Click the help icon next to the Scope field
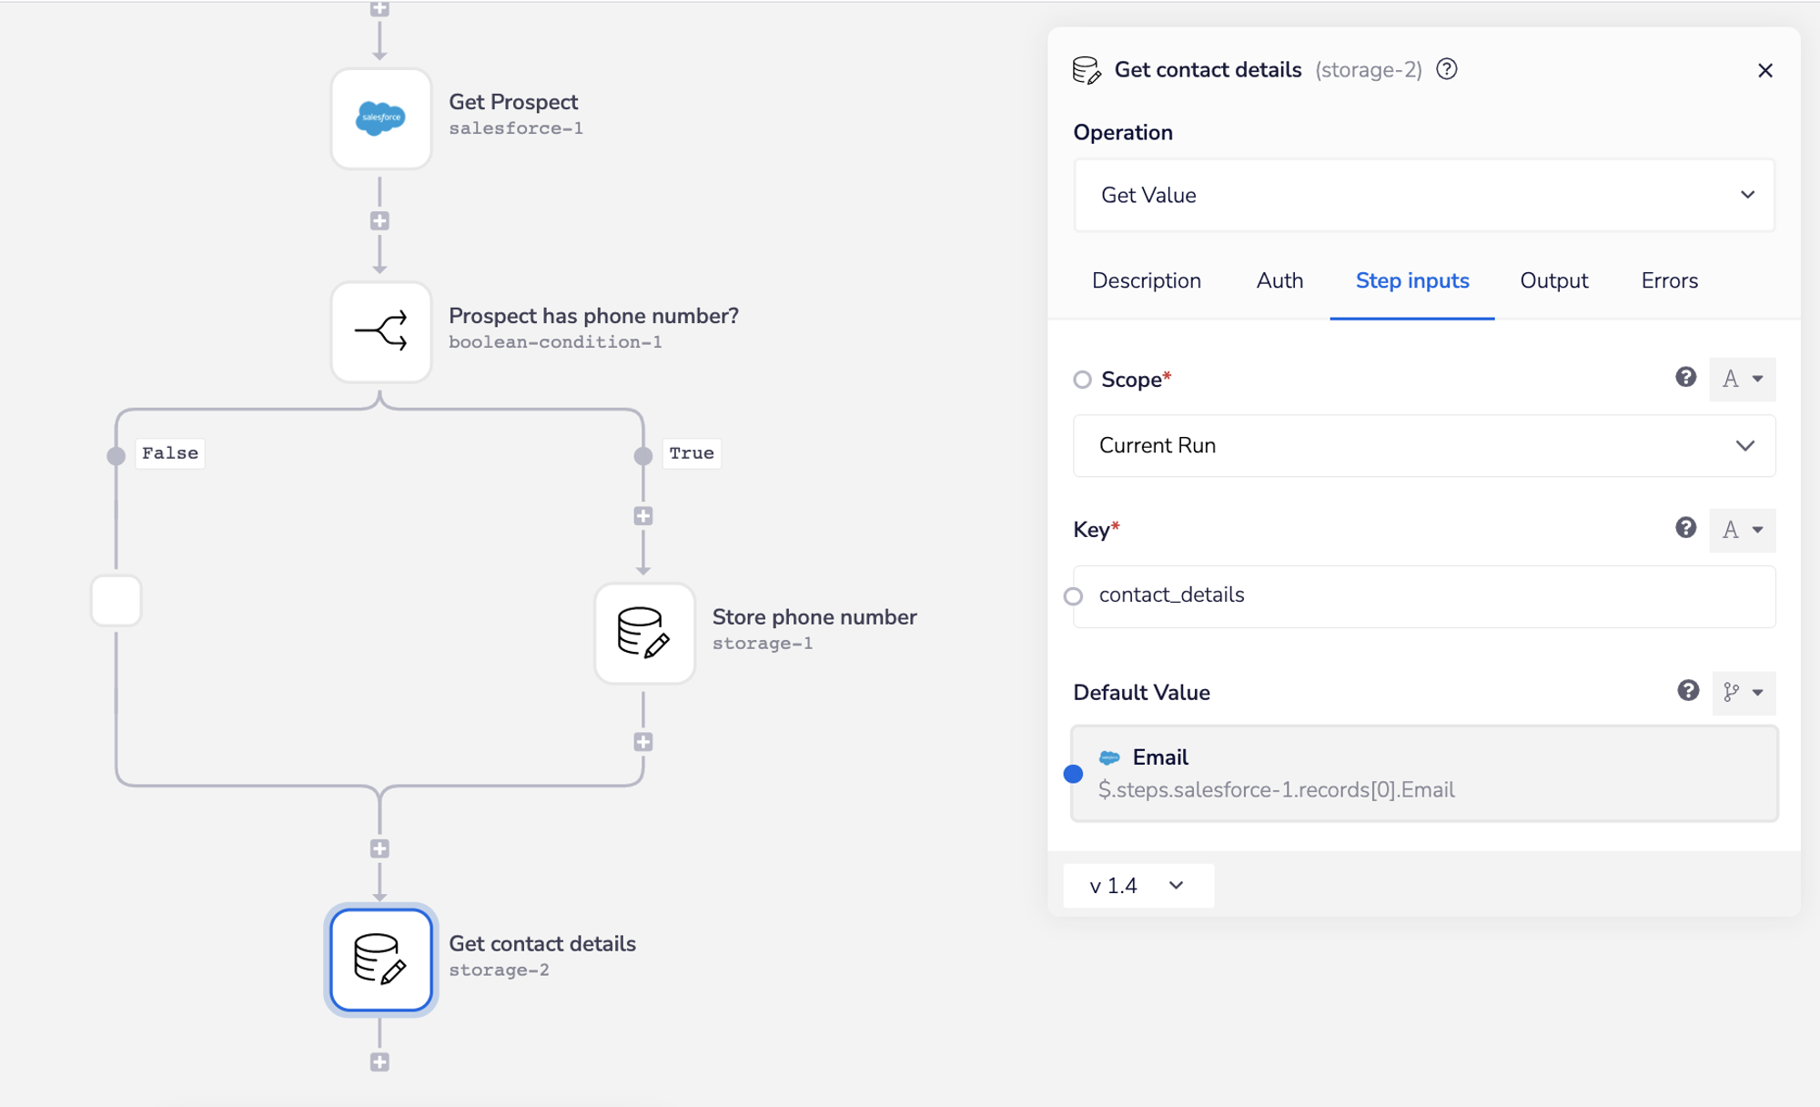 coord(1686,377)
